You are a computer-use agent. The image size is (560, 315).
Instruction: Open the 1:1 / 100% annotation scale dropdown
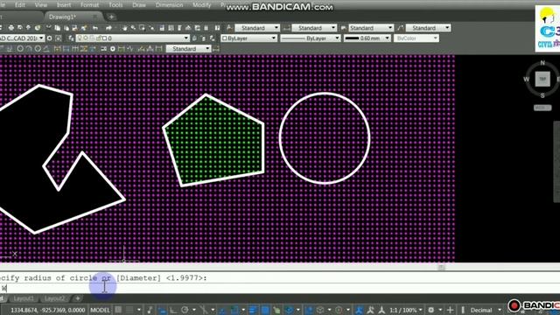coord(406,310)
